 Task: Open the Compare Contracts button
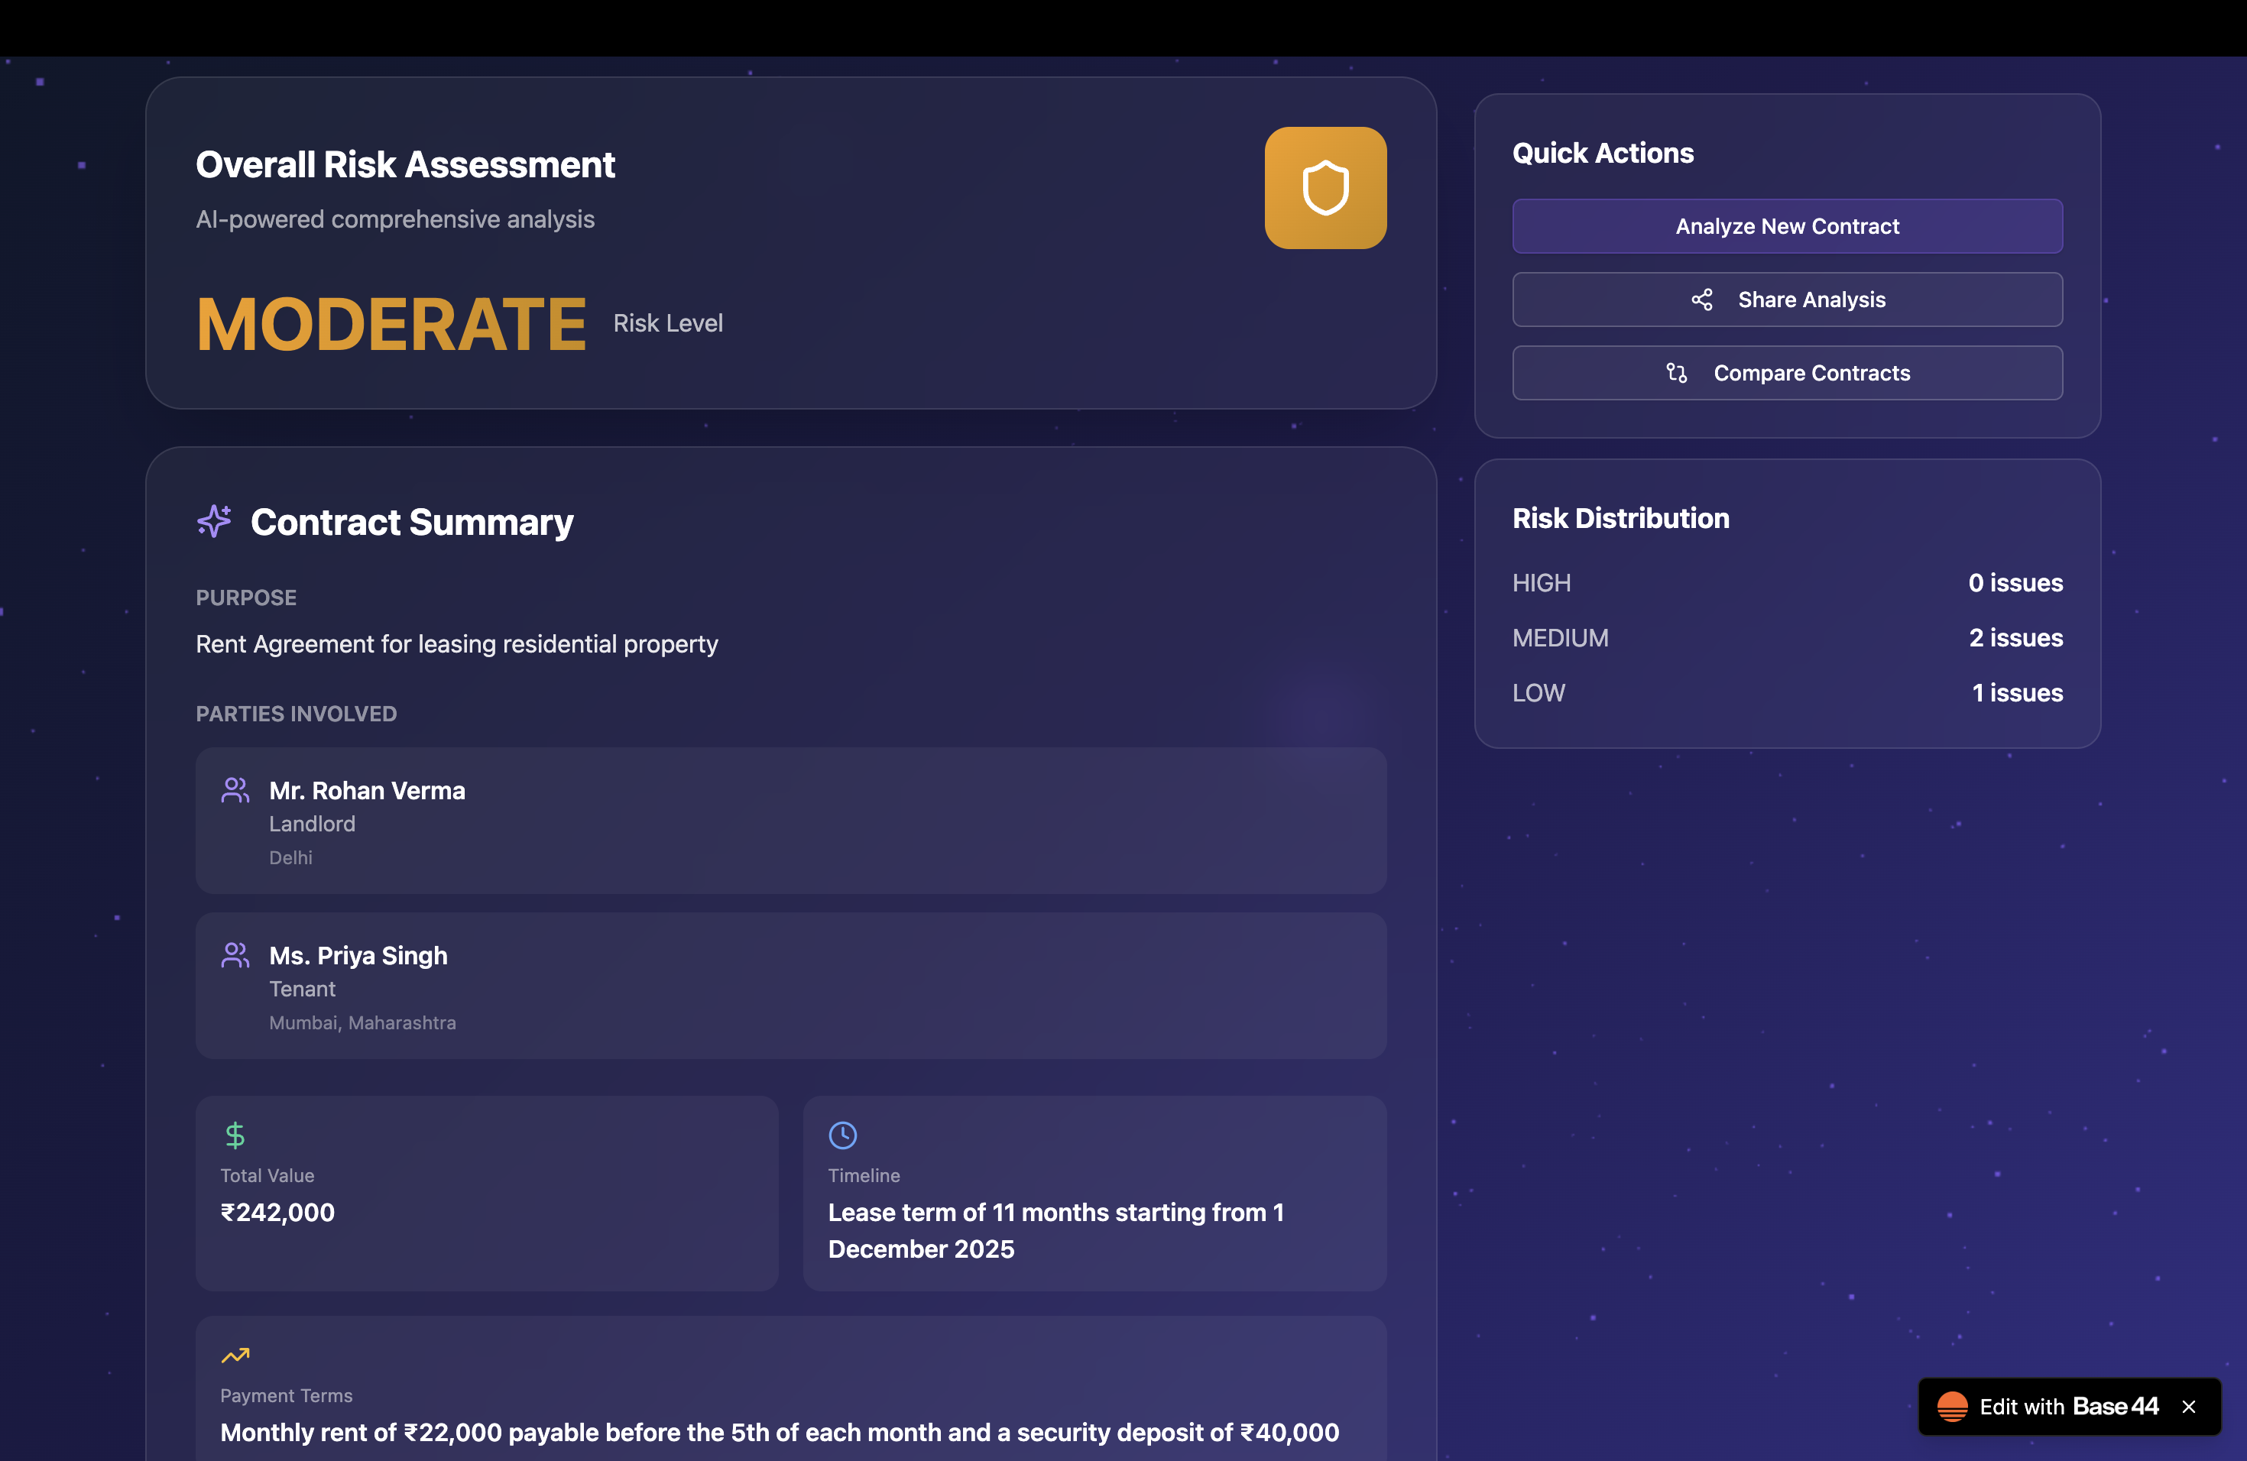pos(1786,374)
